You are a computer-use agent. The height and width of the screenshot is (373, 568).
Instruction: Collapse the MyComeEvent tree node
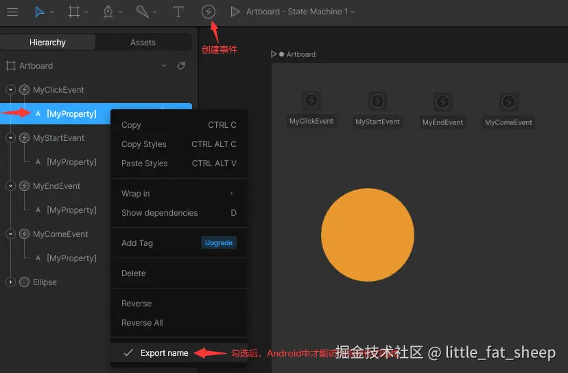pos(10,234)
